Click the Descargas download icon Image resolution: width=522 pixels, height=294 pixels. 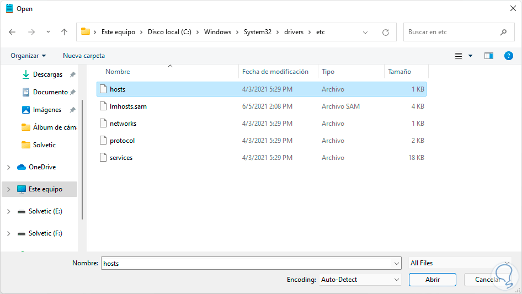point(25,74)
